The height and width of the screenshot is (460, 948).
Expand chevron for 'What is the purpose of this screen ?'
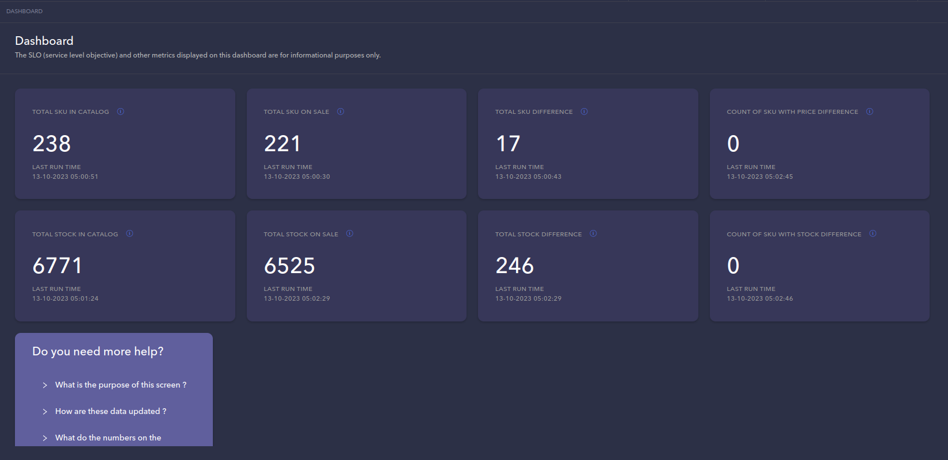(x=45, y=385)
